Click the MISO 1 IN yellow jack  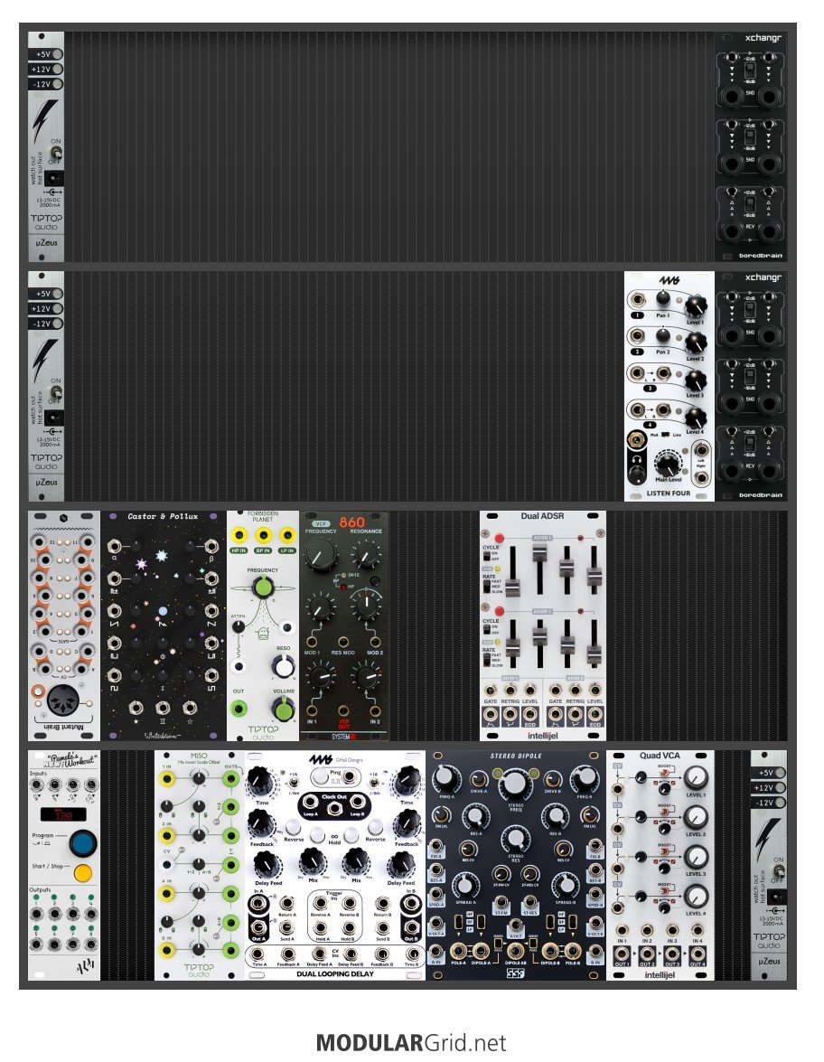[x=166, y=779]
